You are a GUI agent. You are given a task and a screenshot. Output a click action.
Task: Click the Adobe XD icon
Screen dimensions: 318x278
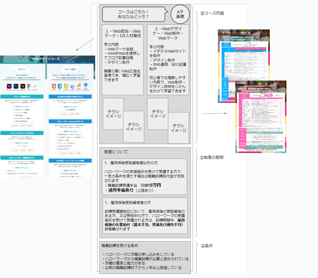[x=9, y=86]
